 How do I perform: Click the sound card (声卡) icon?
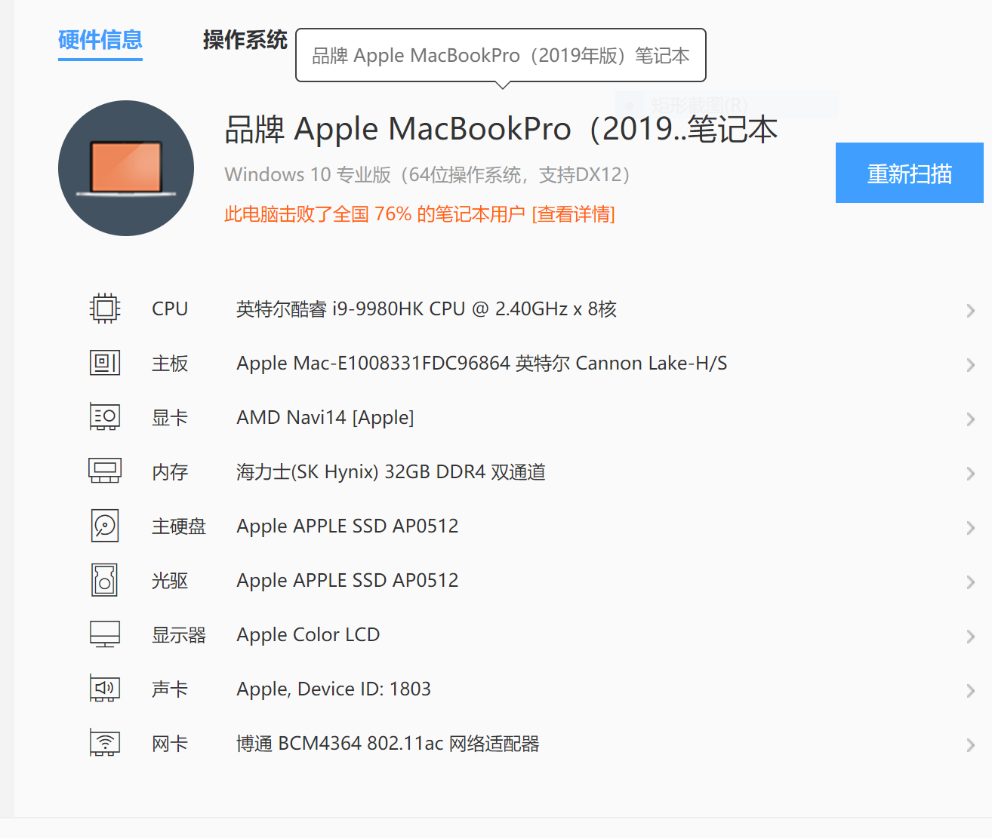coord(105,689)
